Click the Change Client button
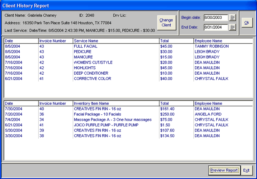This screenshot has height=179, width=257. pyautogui.click(x=166, y=23)
